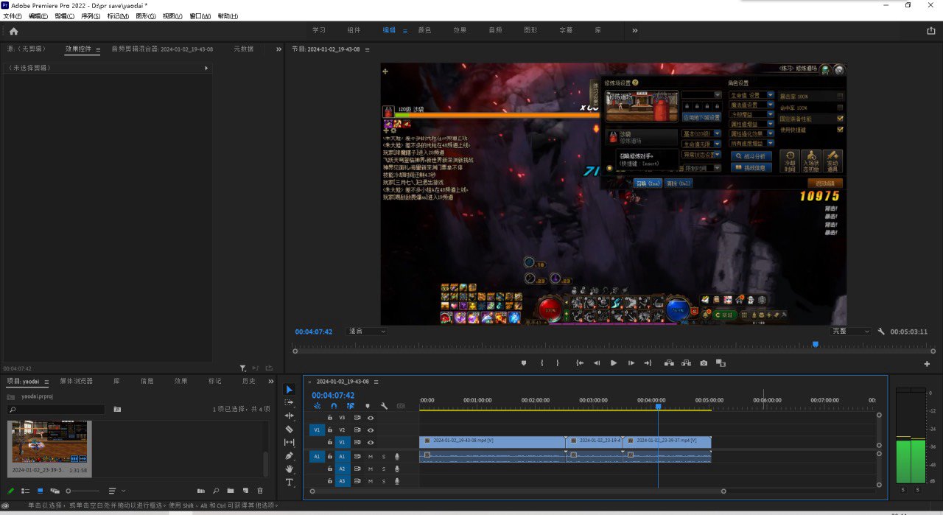Toggle track lock on V2
The image size is (943, 515).
(x=330, y=430)
